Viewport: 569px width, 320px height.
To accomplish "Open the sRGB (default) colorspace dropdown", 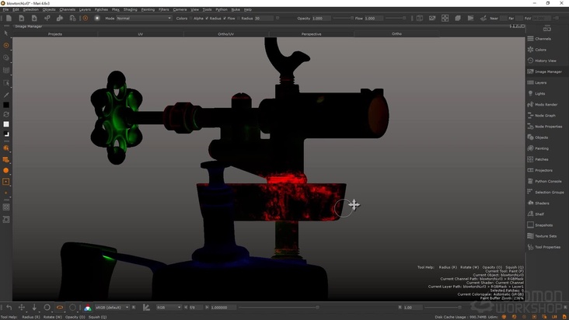I will (x=112, y=308).
